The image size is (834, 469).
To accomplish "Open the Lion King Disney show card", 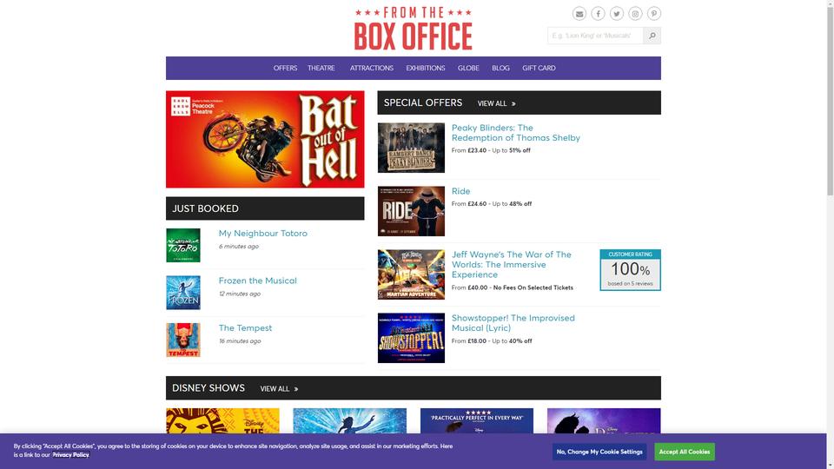I will coord(222,420).
